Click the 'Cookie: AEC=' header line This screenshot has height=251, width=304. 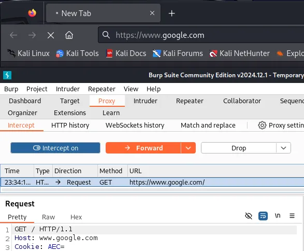[x=39, y=247]
